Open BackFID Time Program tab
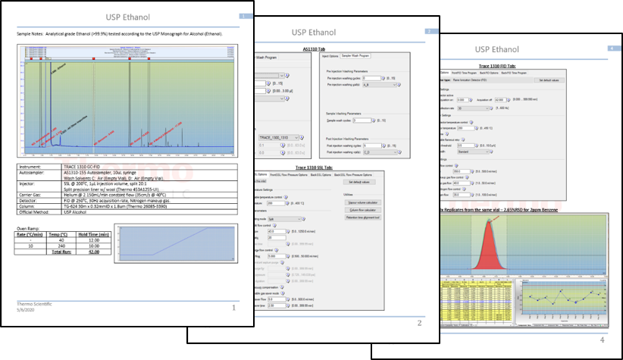 tap(514, 73)
